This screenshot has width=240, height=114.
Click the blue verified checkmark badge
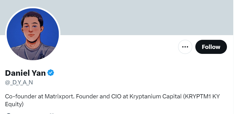click(x=51, y=73)
